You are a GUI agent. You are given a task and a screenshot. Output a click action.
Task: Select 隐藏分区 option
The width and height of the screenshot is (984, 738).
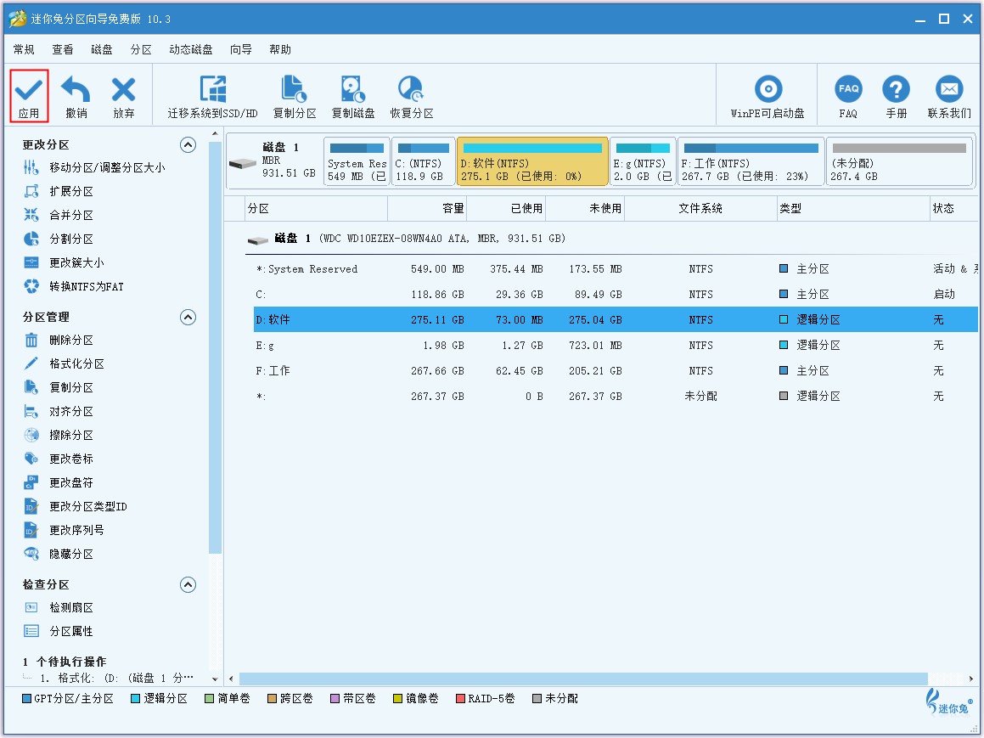(x=71, y=555)
